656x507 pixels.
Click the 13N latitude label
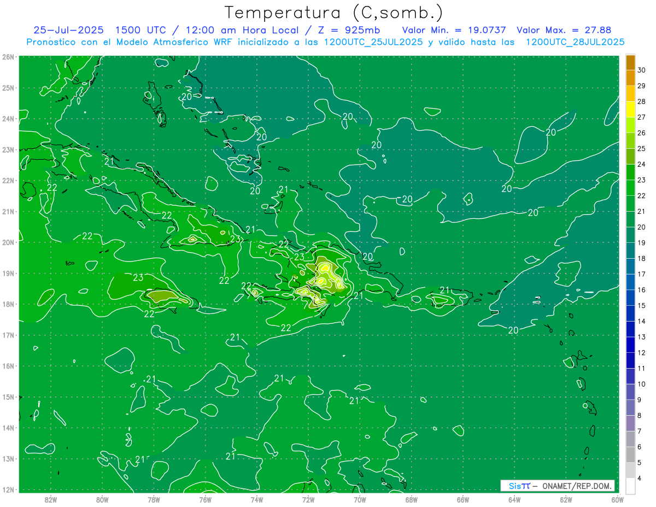[x=8, y=458]
